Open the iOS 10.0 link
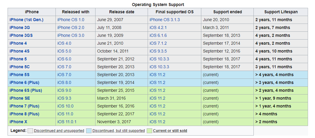Viewport: 315px width, 138px height. [65, 106]
